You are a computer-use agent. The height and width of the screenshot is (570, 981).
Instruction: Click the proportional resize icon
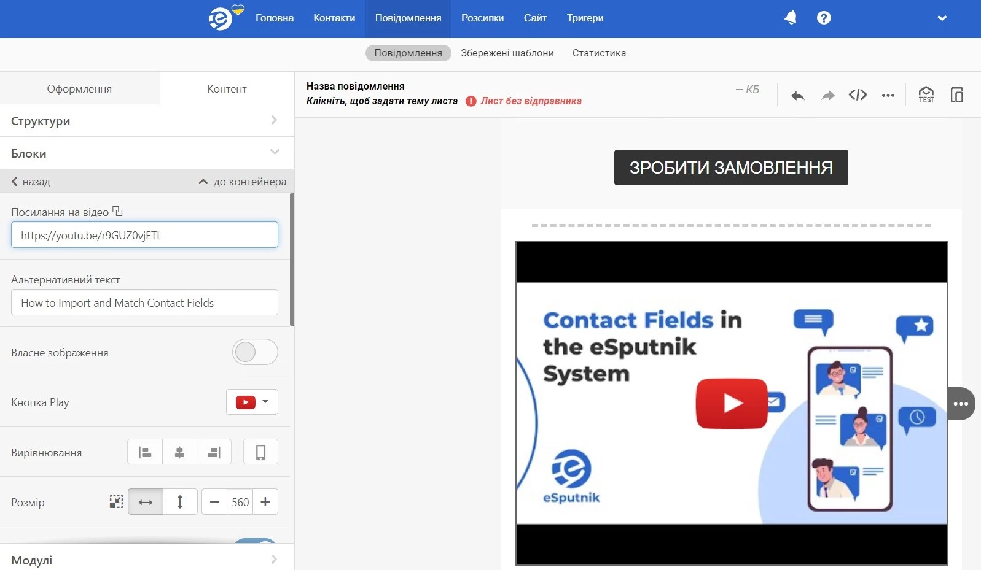[x=116, y=502]
